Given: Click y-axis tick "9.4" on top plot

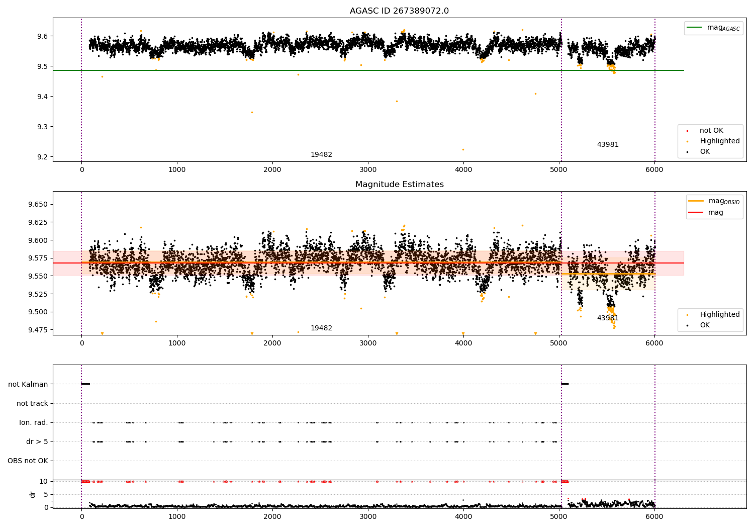Looking at the screenshot, I should click(x=43, y=97).
